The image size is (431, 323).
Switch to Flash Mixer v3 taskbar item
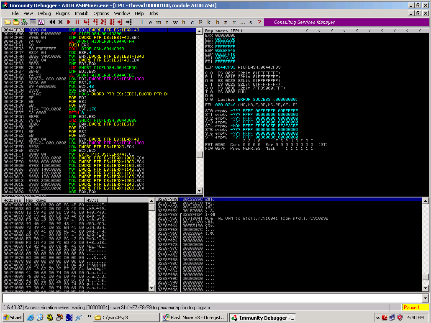point(194,318)
